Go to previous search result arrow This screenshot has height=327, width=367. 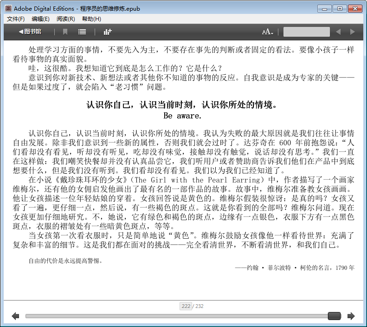(x=338, y=32)
